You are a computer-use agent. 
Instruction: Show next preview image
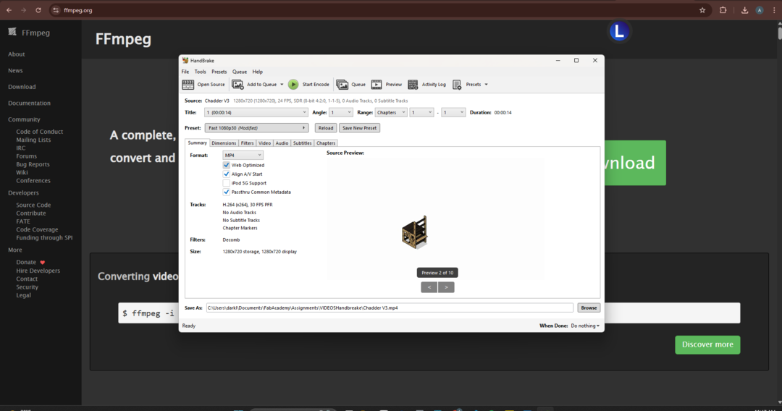pos(446,287)
